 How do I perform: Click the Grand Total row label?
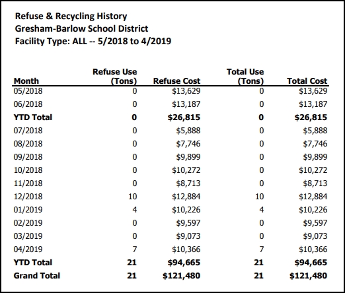click(x=37, y=276)
